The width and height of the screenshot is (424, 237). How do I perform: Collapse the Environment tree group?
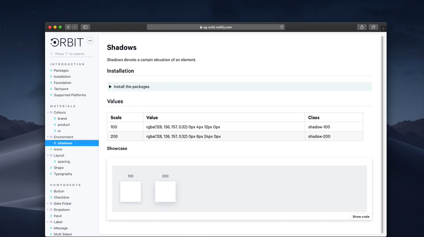[48, 137]
